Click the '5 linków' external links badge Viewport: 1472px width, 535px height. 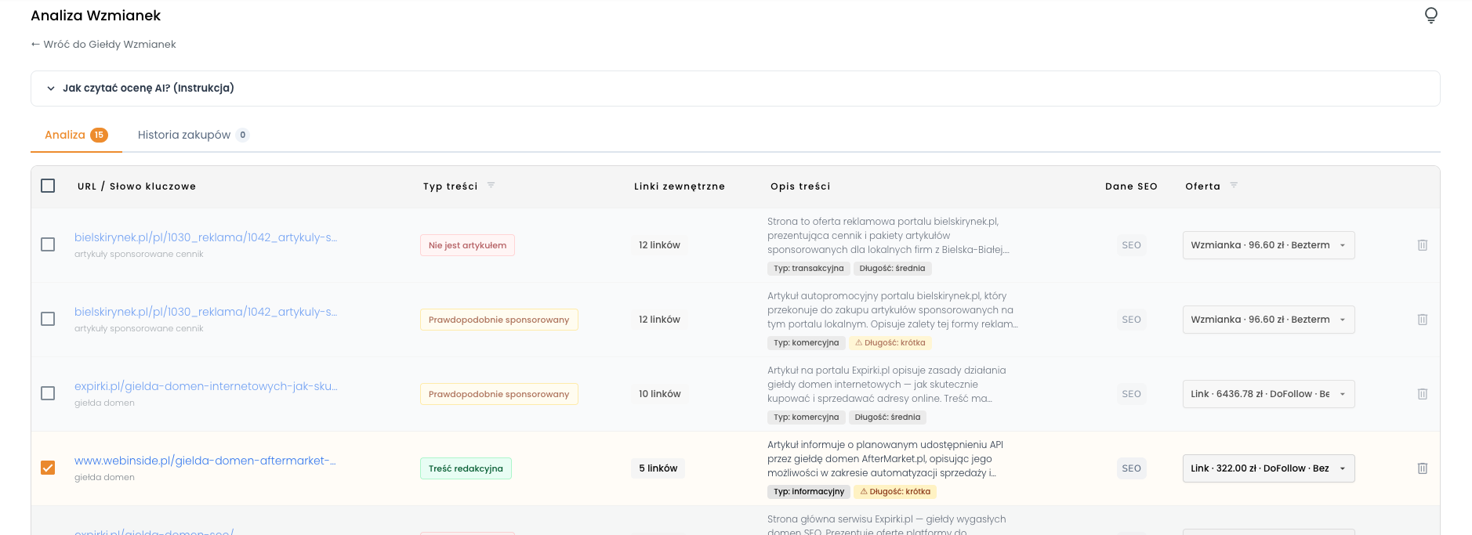coord(658,468)
